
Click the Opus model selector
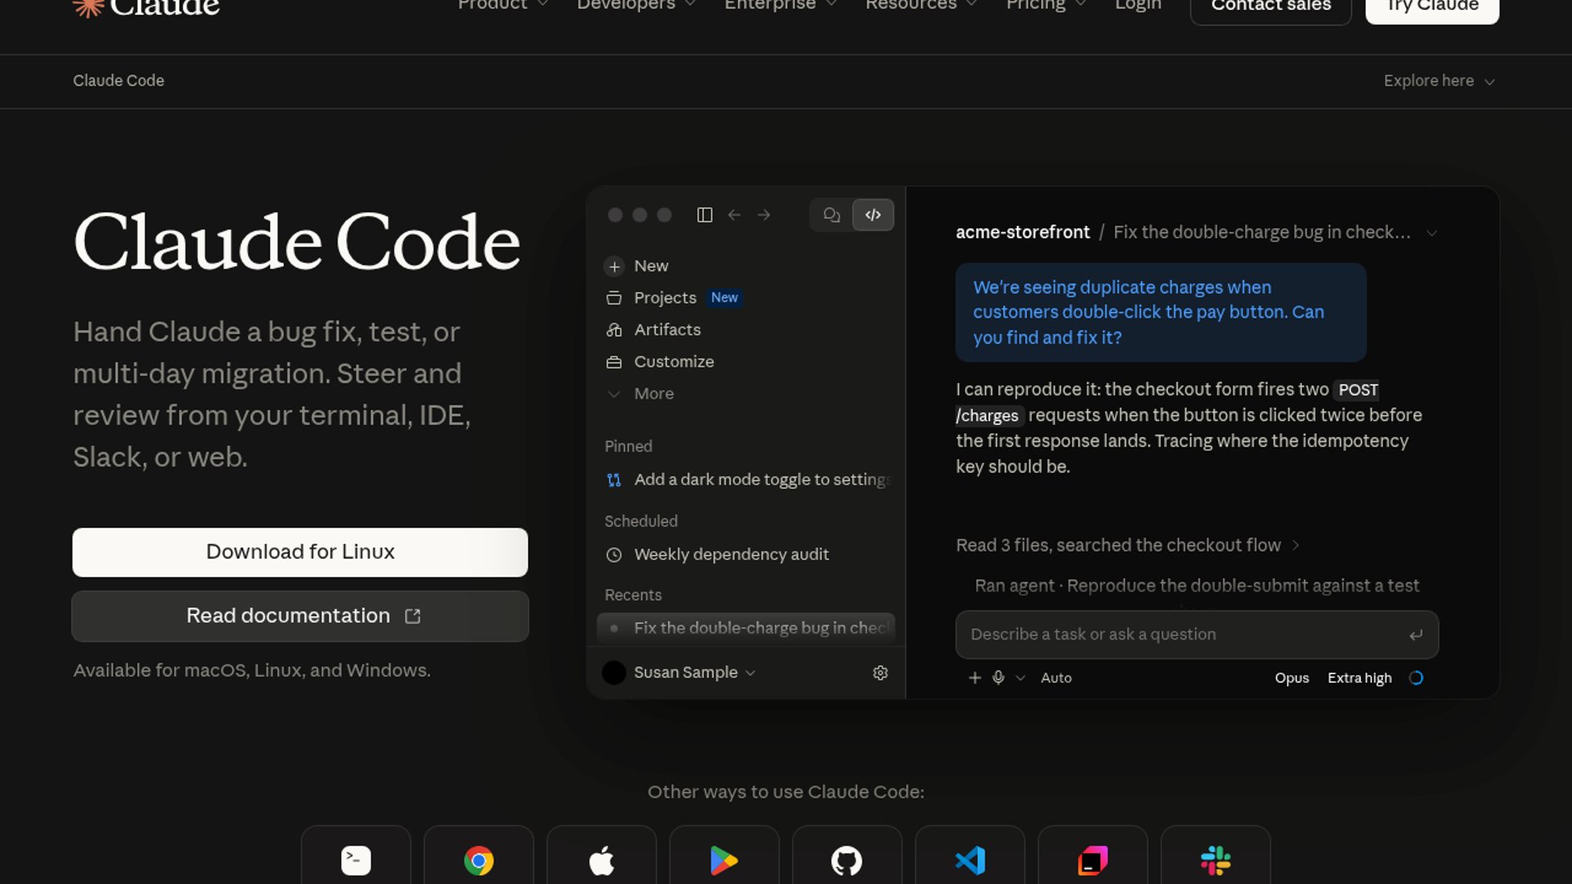1292,678
